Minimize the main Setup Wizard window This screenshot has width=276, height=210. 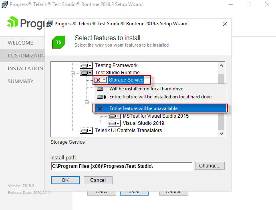231,4
